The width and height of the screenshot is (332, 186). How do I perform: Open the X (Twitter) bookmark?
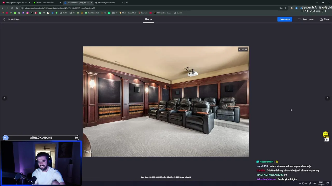pyautogui.click(x=31, y=13)
